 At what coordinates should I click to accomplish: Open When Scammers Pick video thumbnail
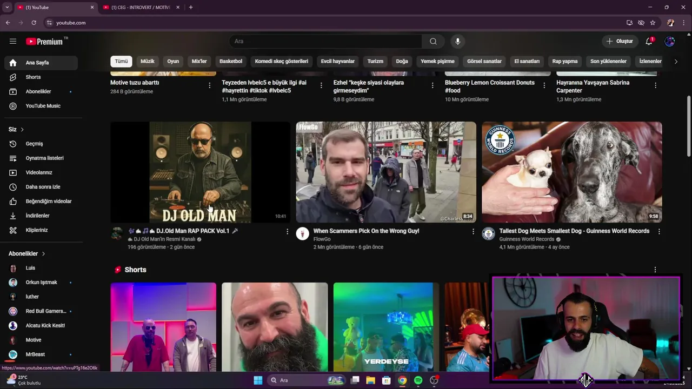click(x=386, y=172)
